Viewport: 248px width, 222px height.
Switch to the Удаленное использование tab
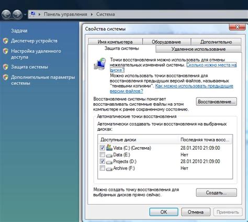[x=198, y=49]
